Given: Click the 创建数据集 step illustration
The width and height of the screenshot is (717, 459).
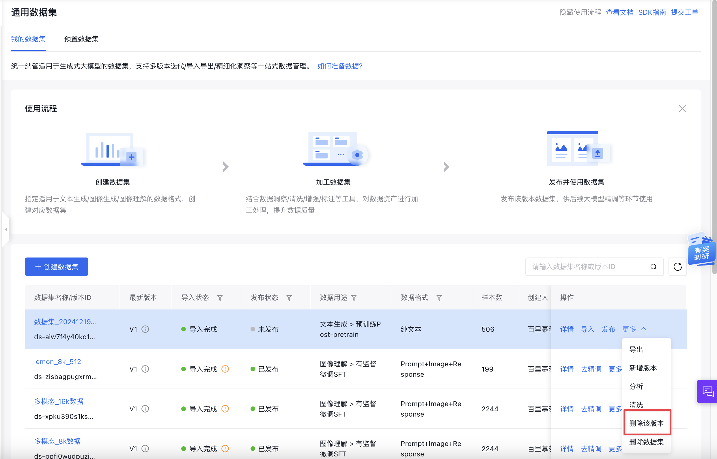Looking at the screenshot, I should (x=112, y=149).
